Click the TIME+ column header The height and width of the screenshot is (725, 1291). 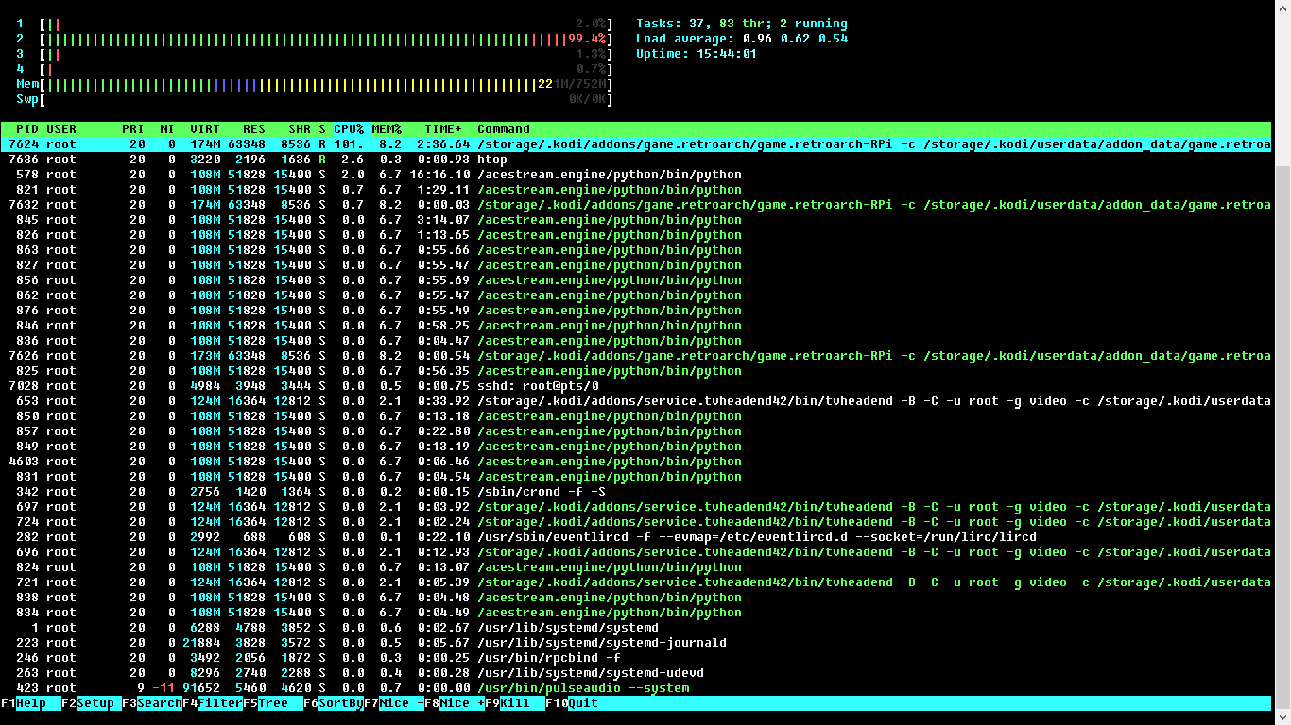[444, 129]
